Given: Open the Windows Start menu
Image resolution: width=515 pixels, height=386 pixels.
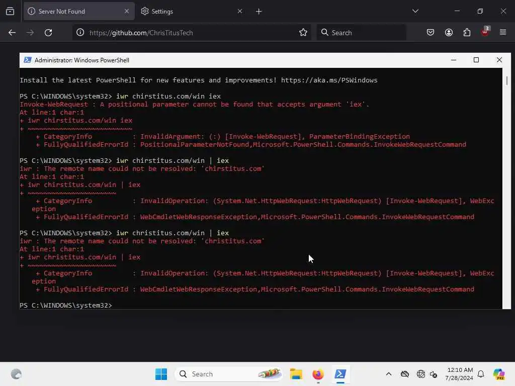Looking at the screenshot, I should point(161,374).
